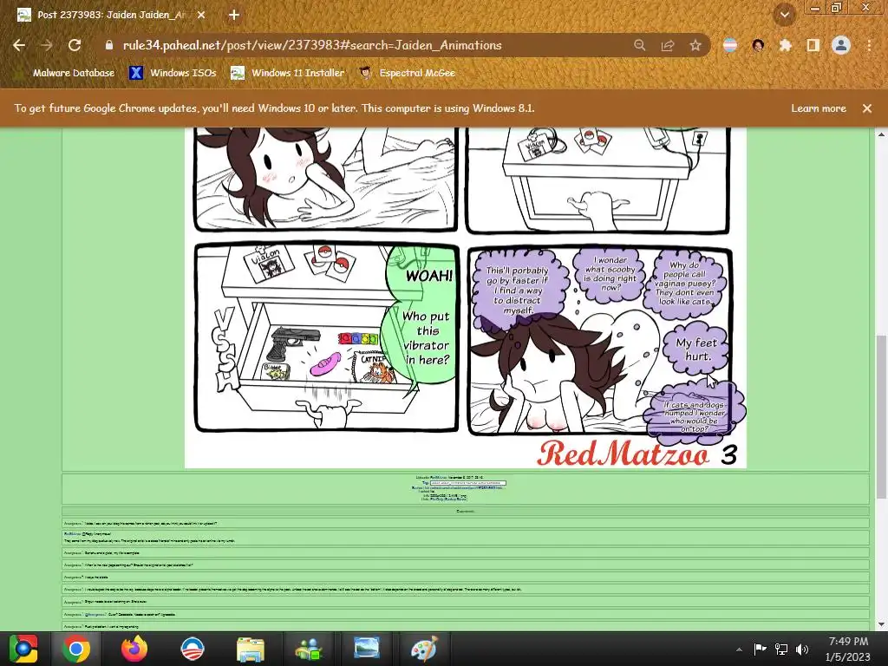The height and width of the screenshot is (666, 888).
Task: Open the Windows ISOs bookmark
Action: pyautogui.click(x=173, y=73)
